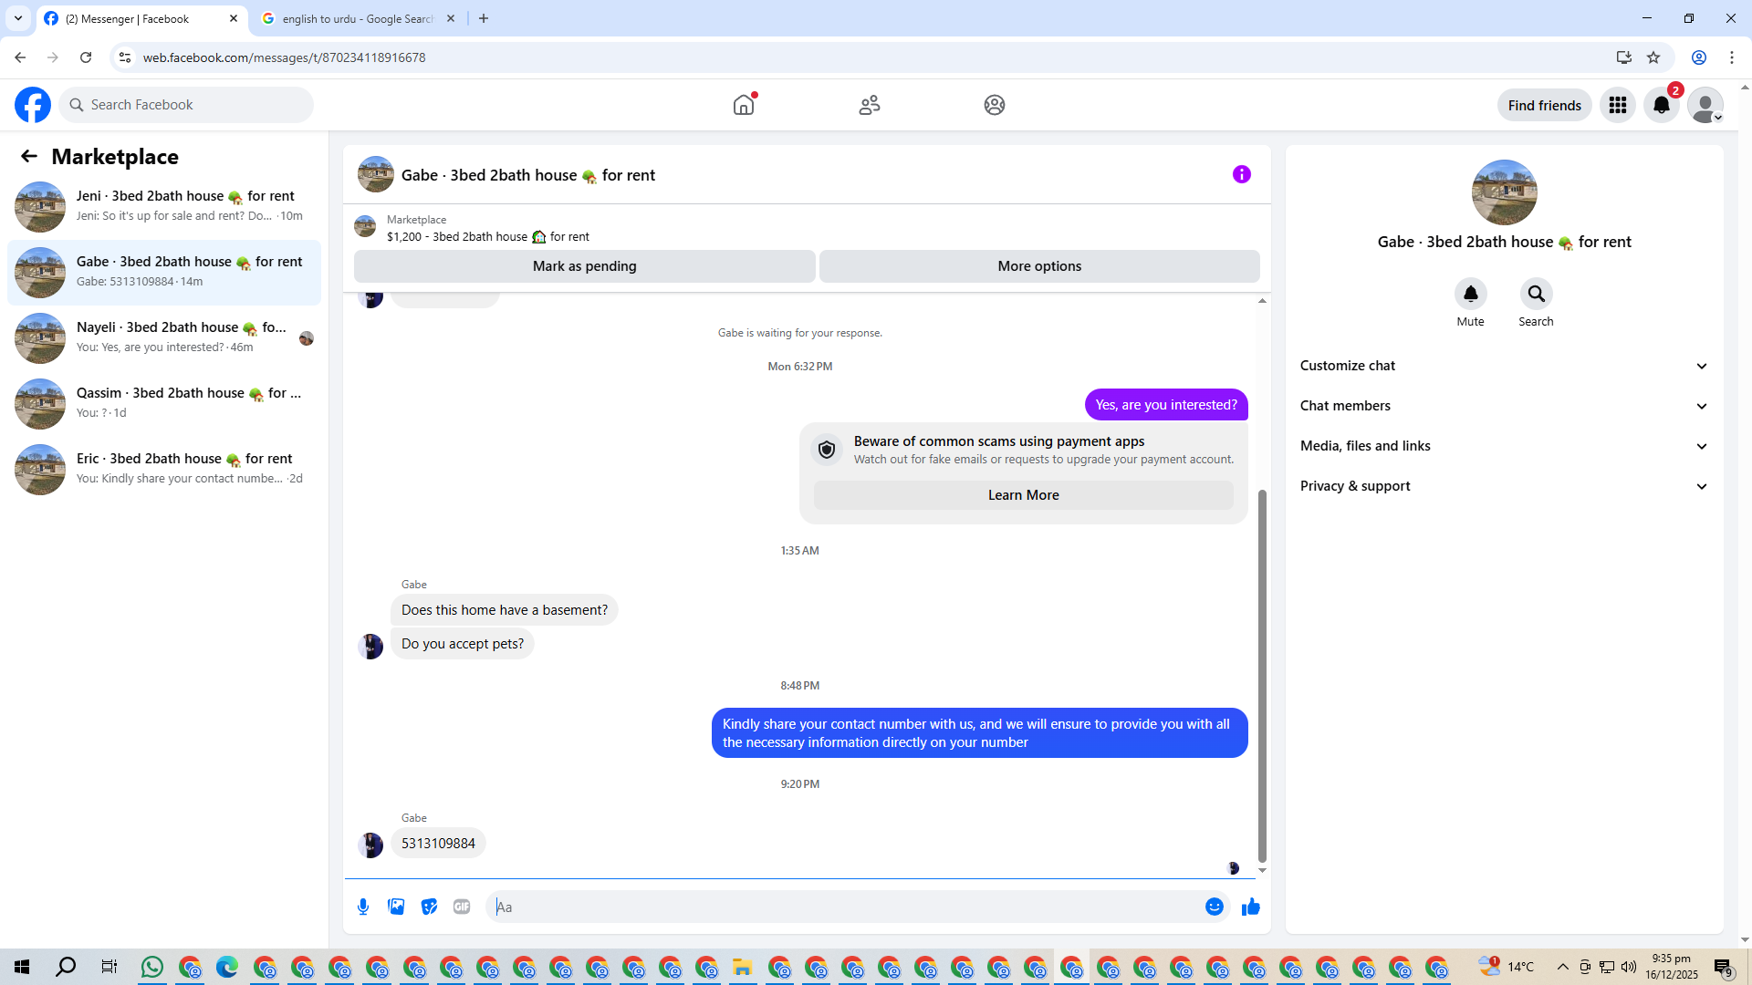1752x985 pixels.
Task: Expand Privacy & support section
Action: point(1504,486)
